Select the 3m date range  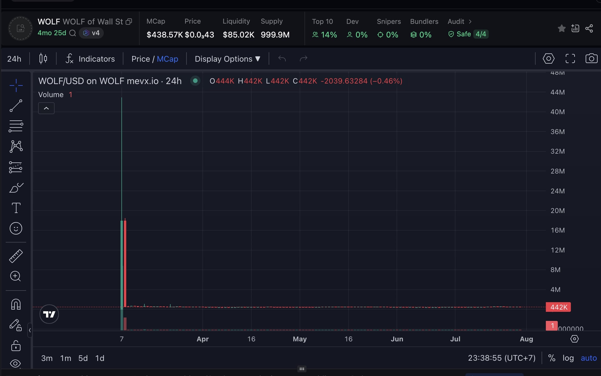point(47,358)
